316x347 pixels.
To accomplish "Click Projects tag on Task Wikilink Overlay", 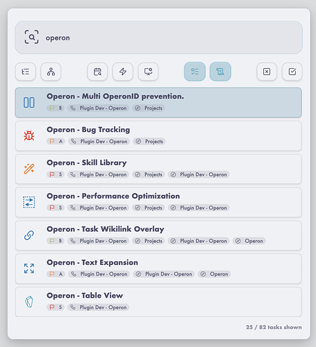I will tap(149, 241).
